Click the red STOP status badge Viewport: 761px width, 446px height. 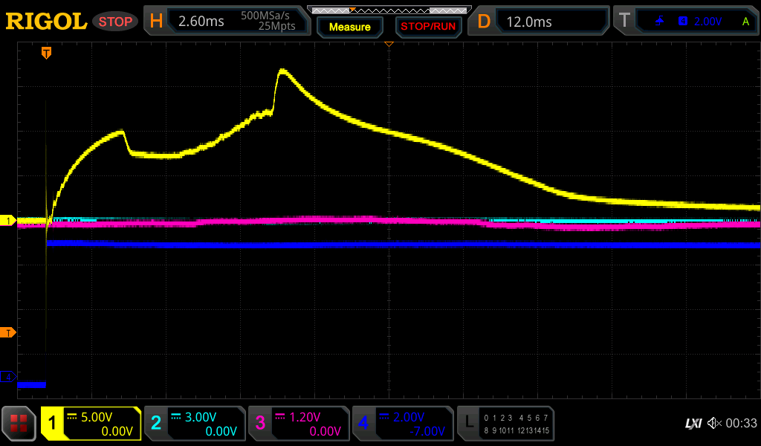coord(114,22)
